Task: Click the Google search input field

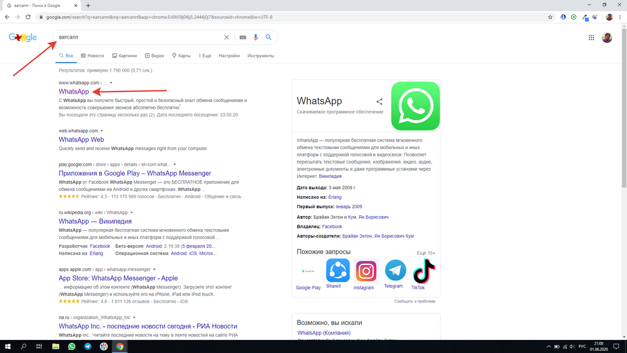Action: (138, 38)
